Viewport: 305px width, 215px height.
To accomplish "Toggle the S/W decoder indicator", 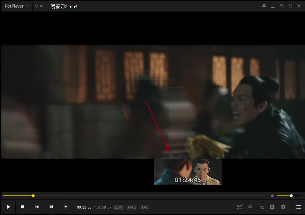I will click(118, 207).
